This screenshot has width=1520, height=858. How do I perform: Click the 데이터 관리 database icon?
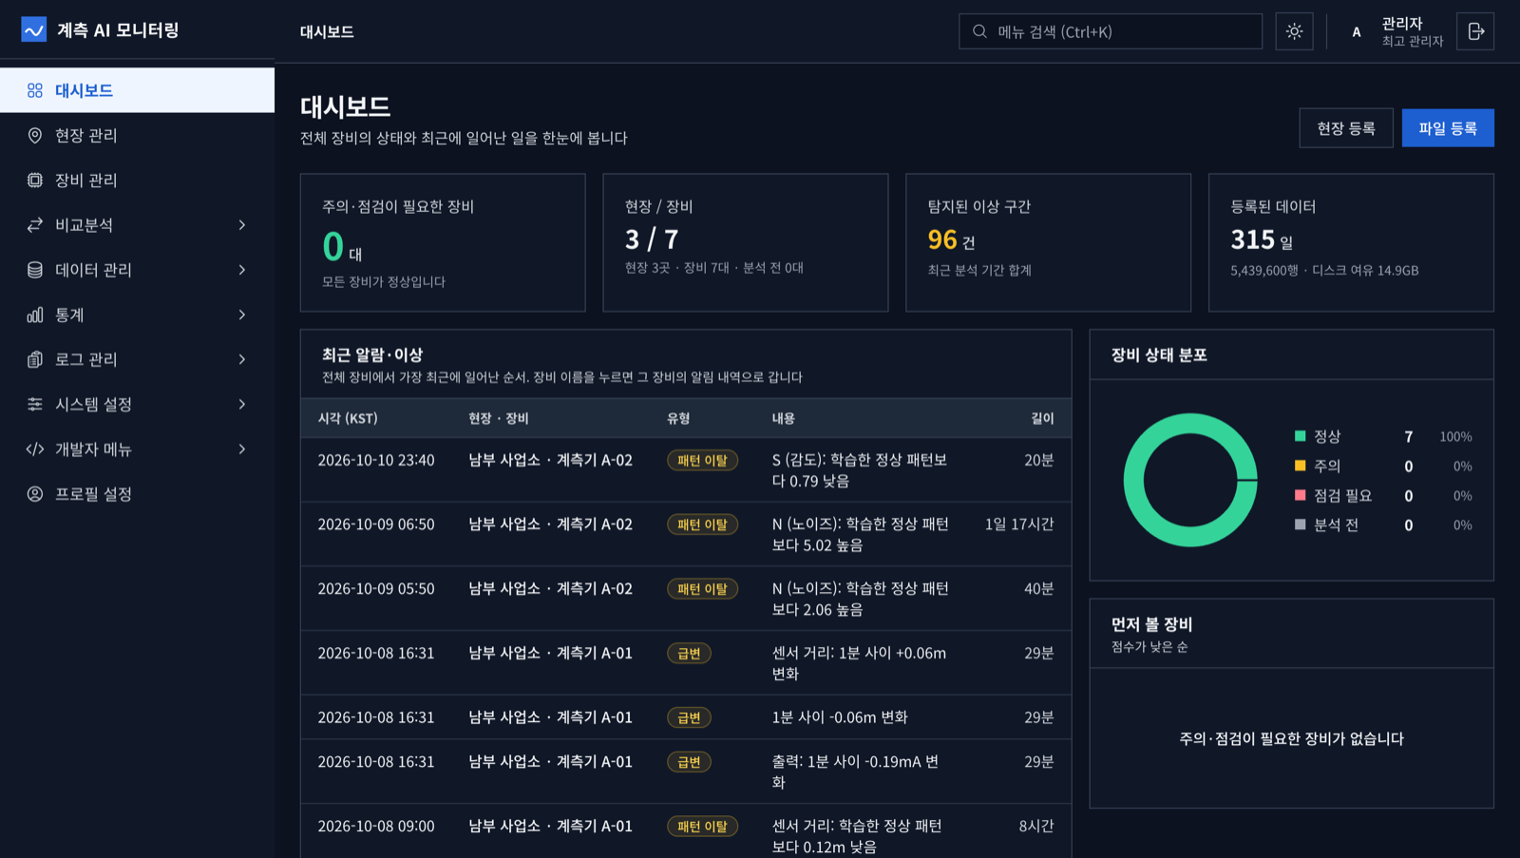pyautogui.click(x=35, y=270)
